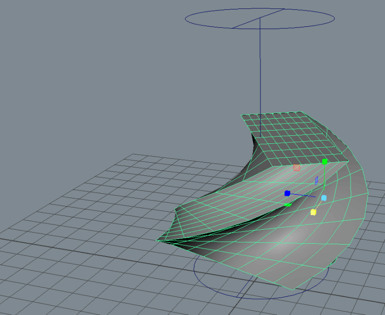Image resolution: width=385 pixels, height=315 pixels.
Task: Select the flat green plane handle
Action: 288,205
